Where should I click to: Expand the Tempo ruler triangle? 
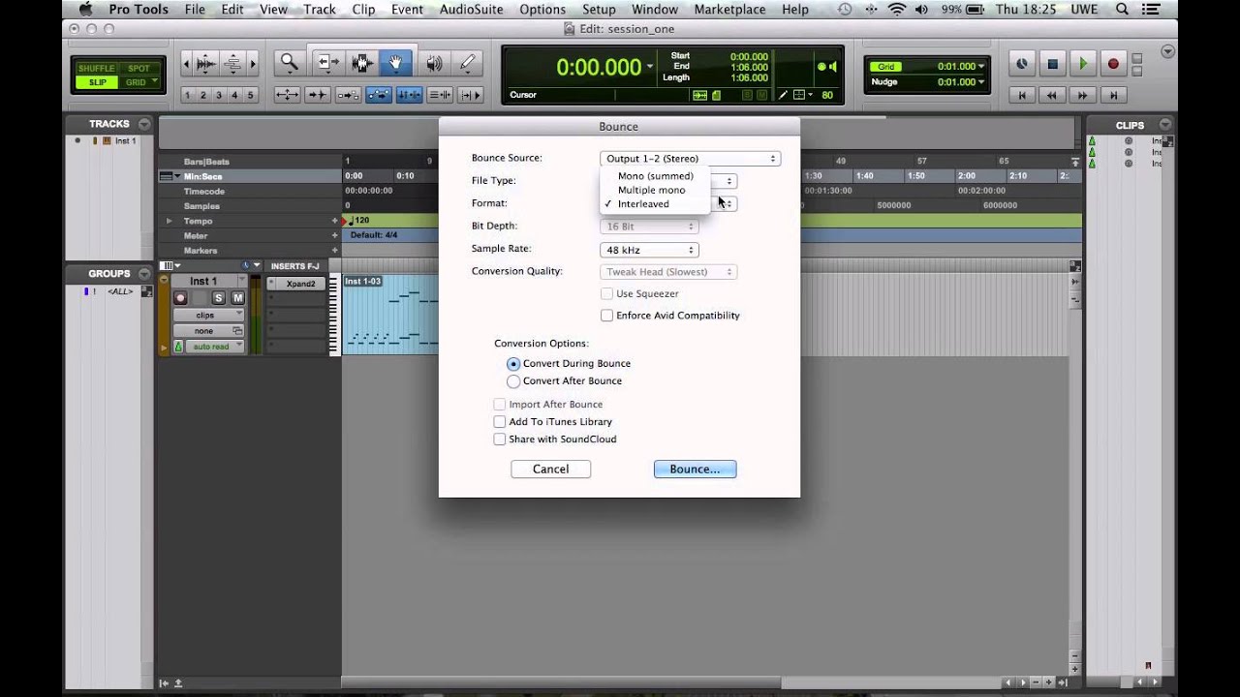pyautogui.click(x=170, y=221)
